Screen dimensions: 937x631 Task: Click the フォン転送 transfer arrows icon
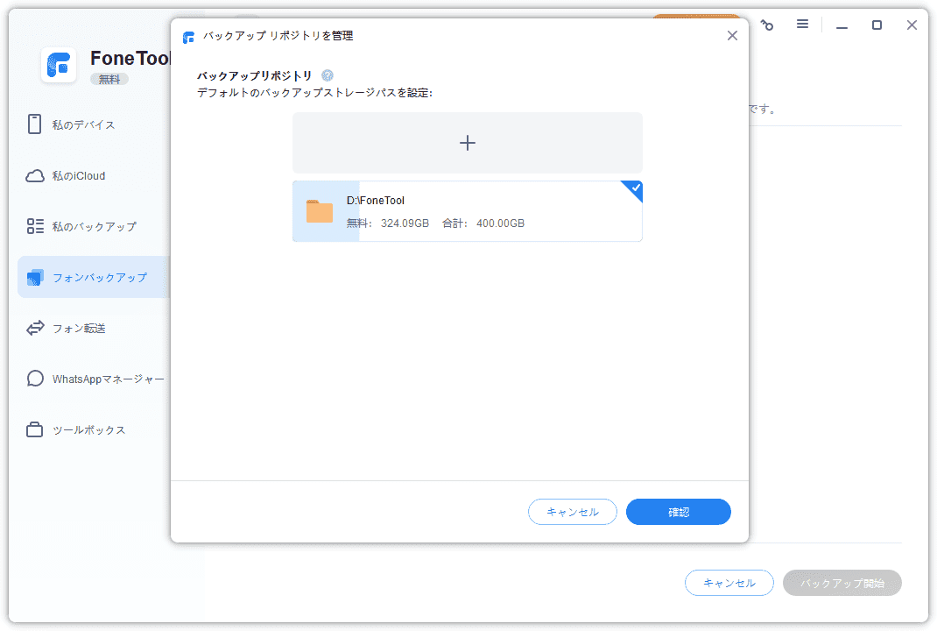[35, 328]
